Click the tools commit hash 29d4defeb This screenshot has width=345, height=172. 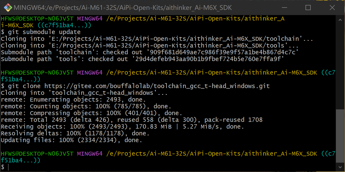(x=208, y=59)
